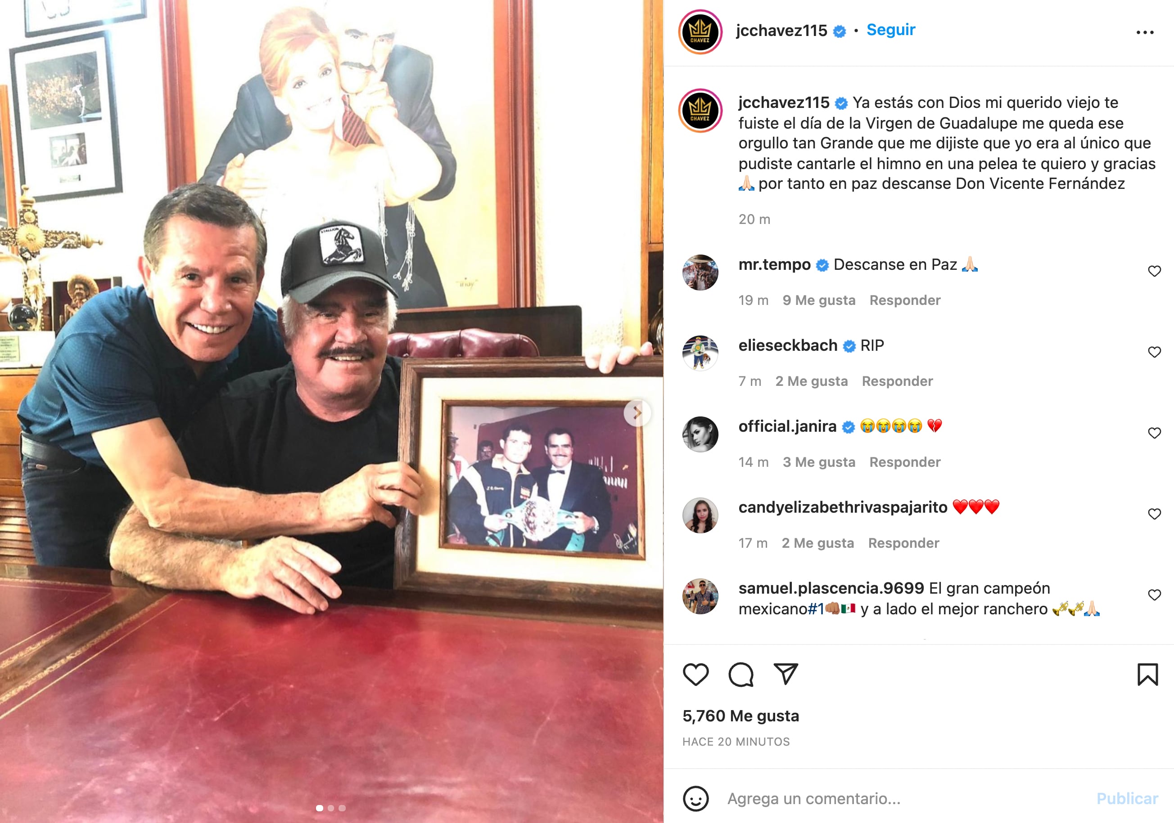Screen dimensions: 1174x823
Task: Open the comment bubble icon
Action: [x=741, y=674]
